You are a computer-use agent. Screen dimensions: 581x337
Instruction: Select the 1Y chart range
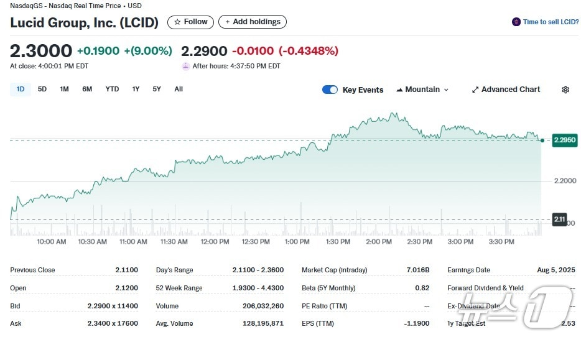(136, 89)
